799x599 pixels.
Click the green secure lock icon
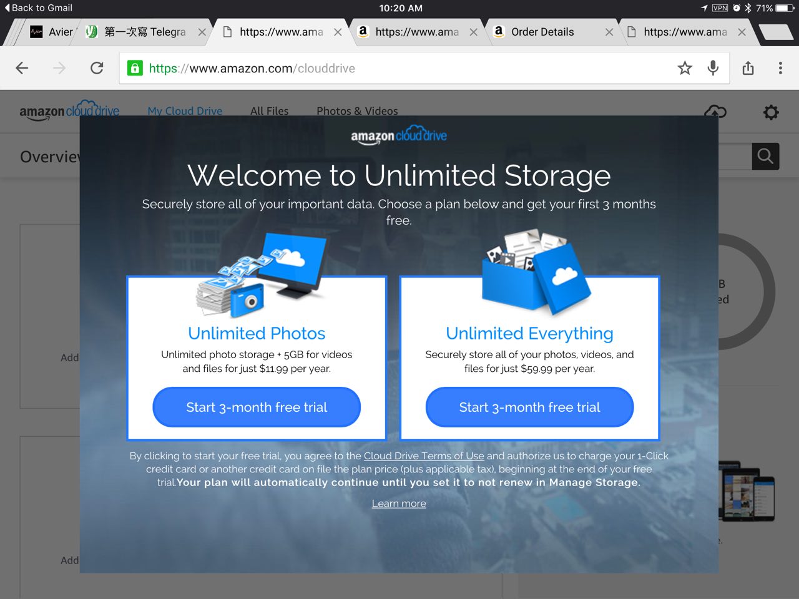coord(135,68)
